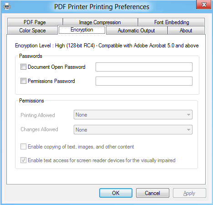
Task: Click the Printing Allowed dropdown arrow
Action: [188, 115]
